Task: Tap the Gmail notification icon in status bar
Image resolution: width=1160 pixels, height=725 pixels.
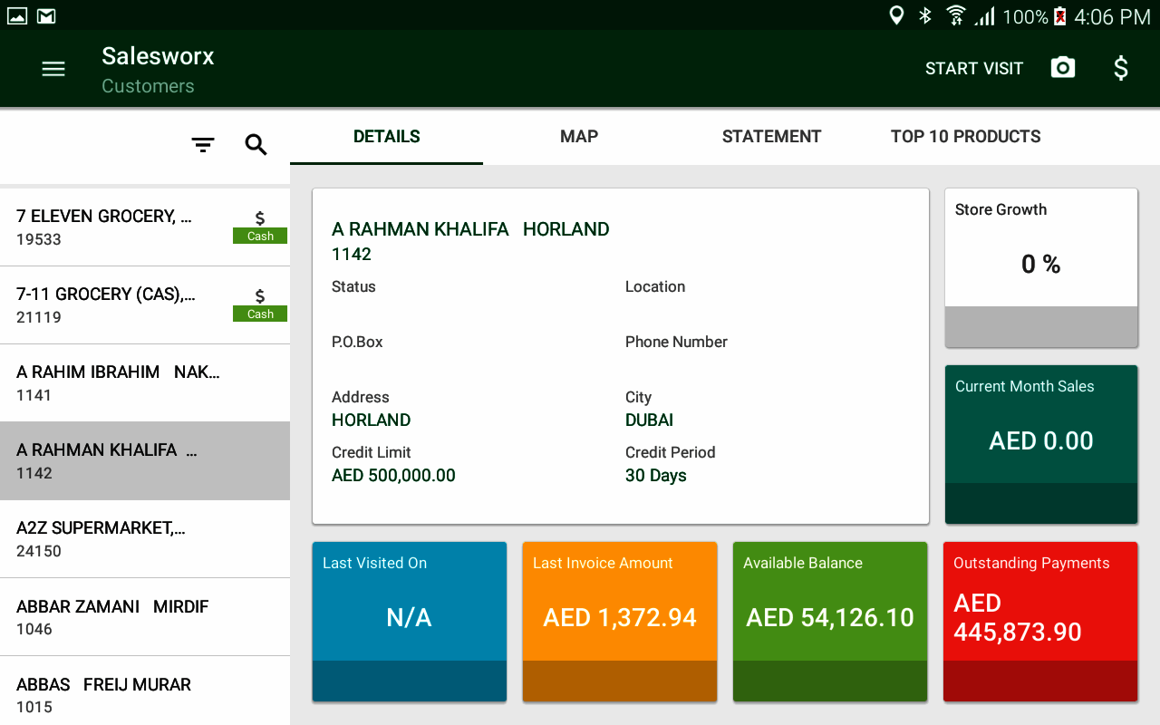Action: [x=46, y=15]
